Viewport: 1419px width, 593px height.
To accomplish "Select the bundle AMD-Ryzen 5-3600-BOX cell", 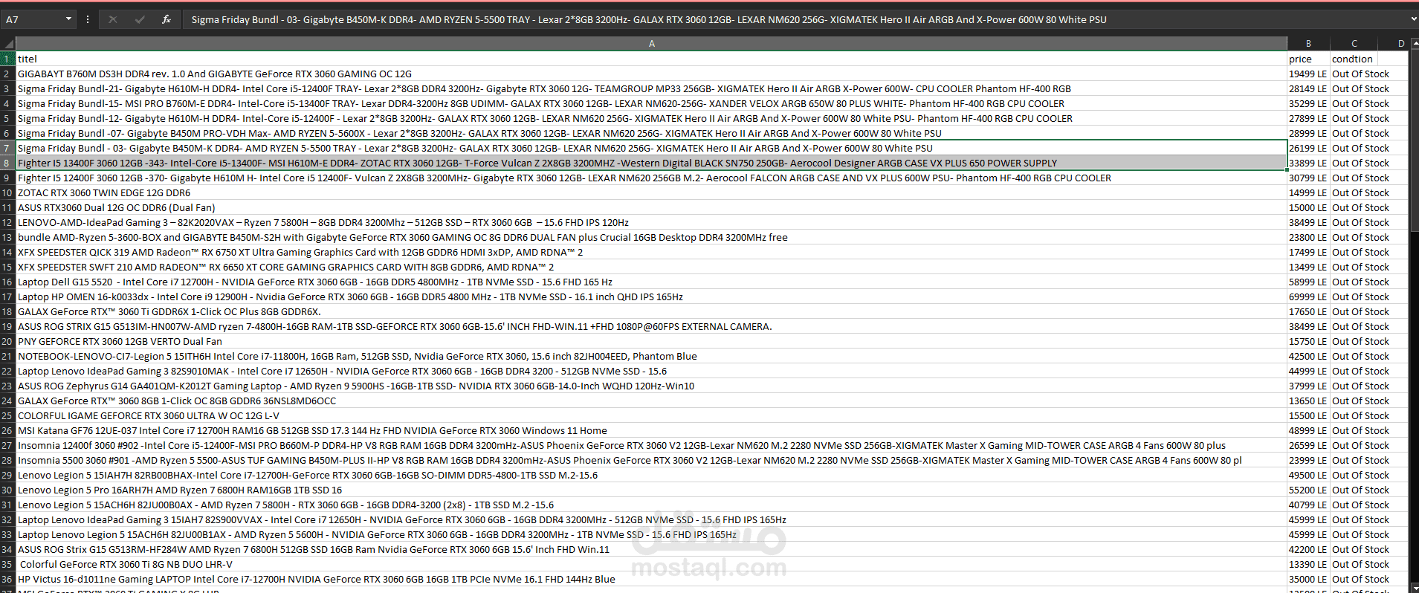I will (651, 237).
